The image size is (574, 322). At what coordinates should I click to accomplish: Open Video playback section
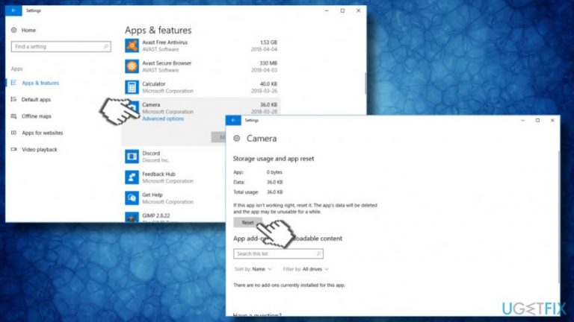tap(40, 149)
